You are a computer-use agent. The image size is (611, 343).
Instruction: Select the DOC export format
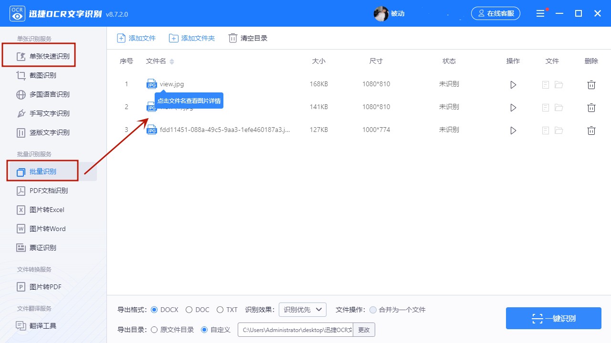pos(189,310)
